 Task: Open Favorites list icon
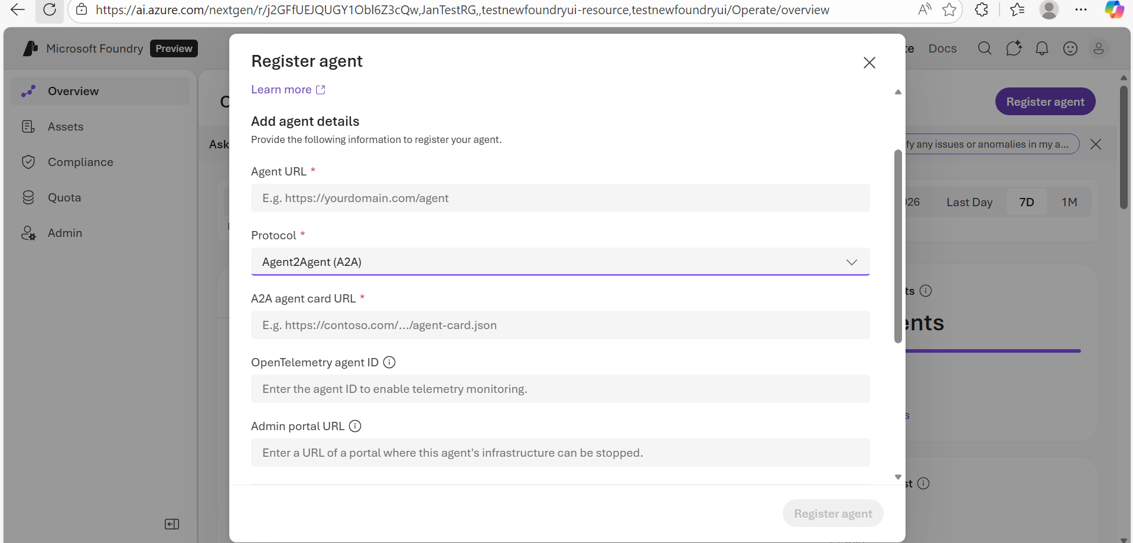(1017, 10)
